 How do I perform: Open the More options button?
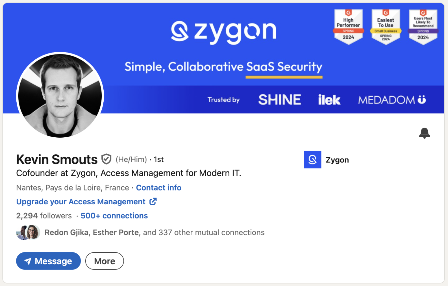[x=105, y=261]
